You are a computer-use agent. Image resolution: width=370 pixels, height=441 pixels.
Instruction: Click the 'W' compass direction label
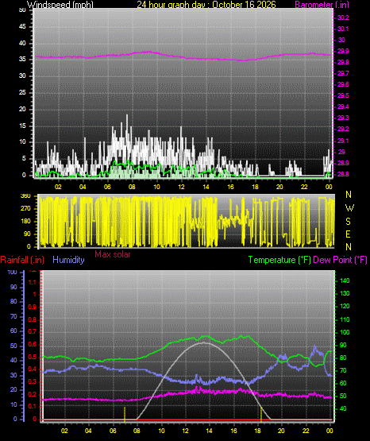pyautogui.click(x=349, y=208)
